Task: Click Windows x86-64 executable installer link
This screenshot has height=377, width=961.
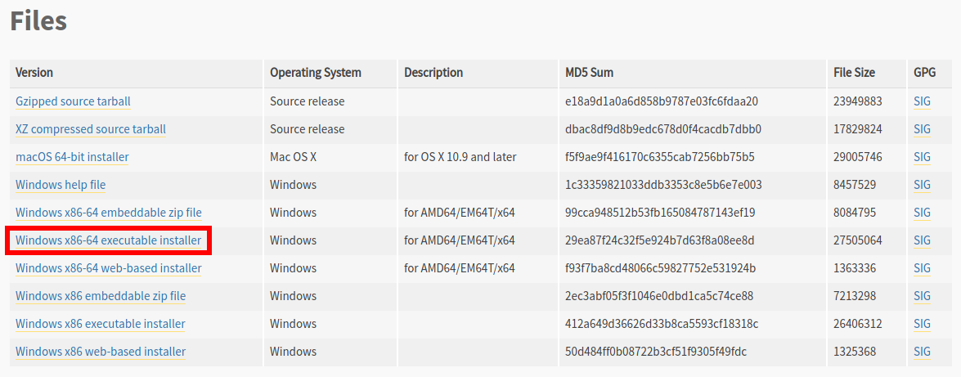Action: [x=108, y=240]
